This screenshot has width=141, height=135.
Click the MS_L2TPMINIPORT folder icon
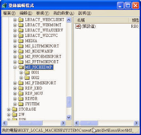(21, 46)
